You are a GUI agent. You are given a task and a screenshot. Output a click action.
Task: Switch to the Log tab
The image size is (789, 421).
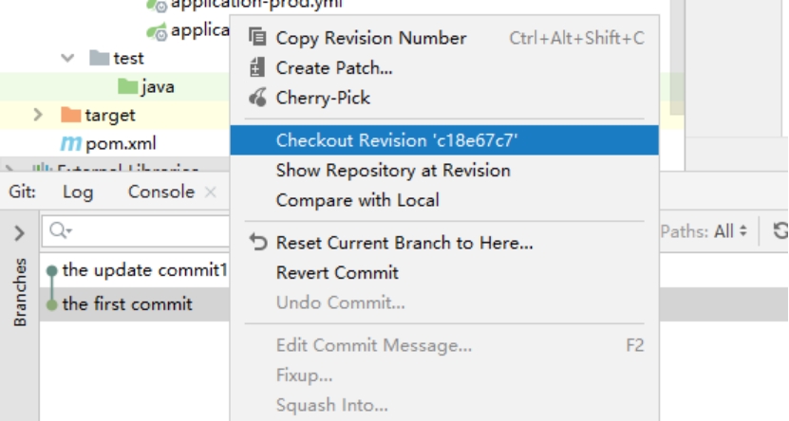[x=78, y=192]
